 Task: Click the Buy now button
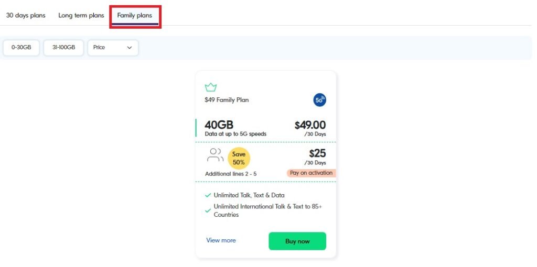[297, 241]
